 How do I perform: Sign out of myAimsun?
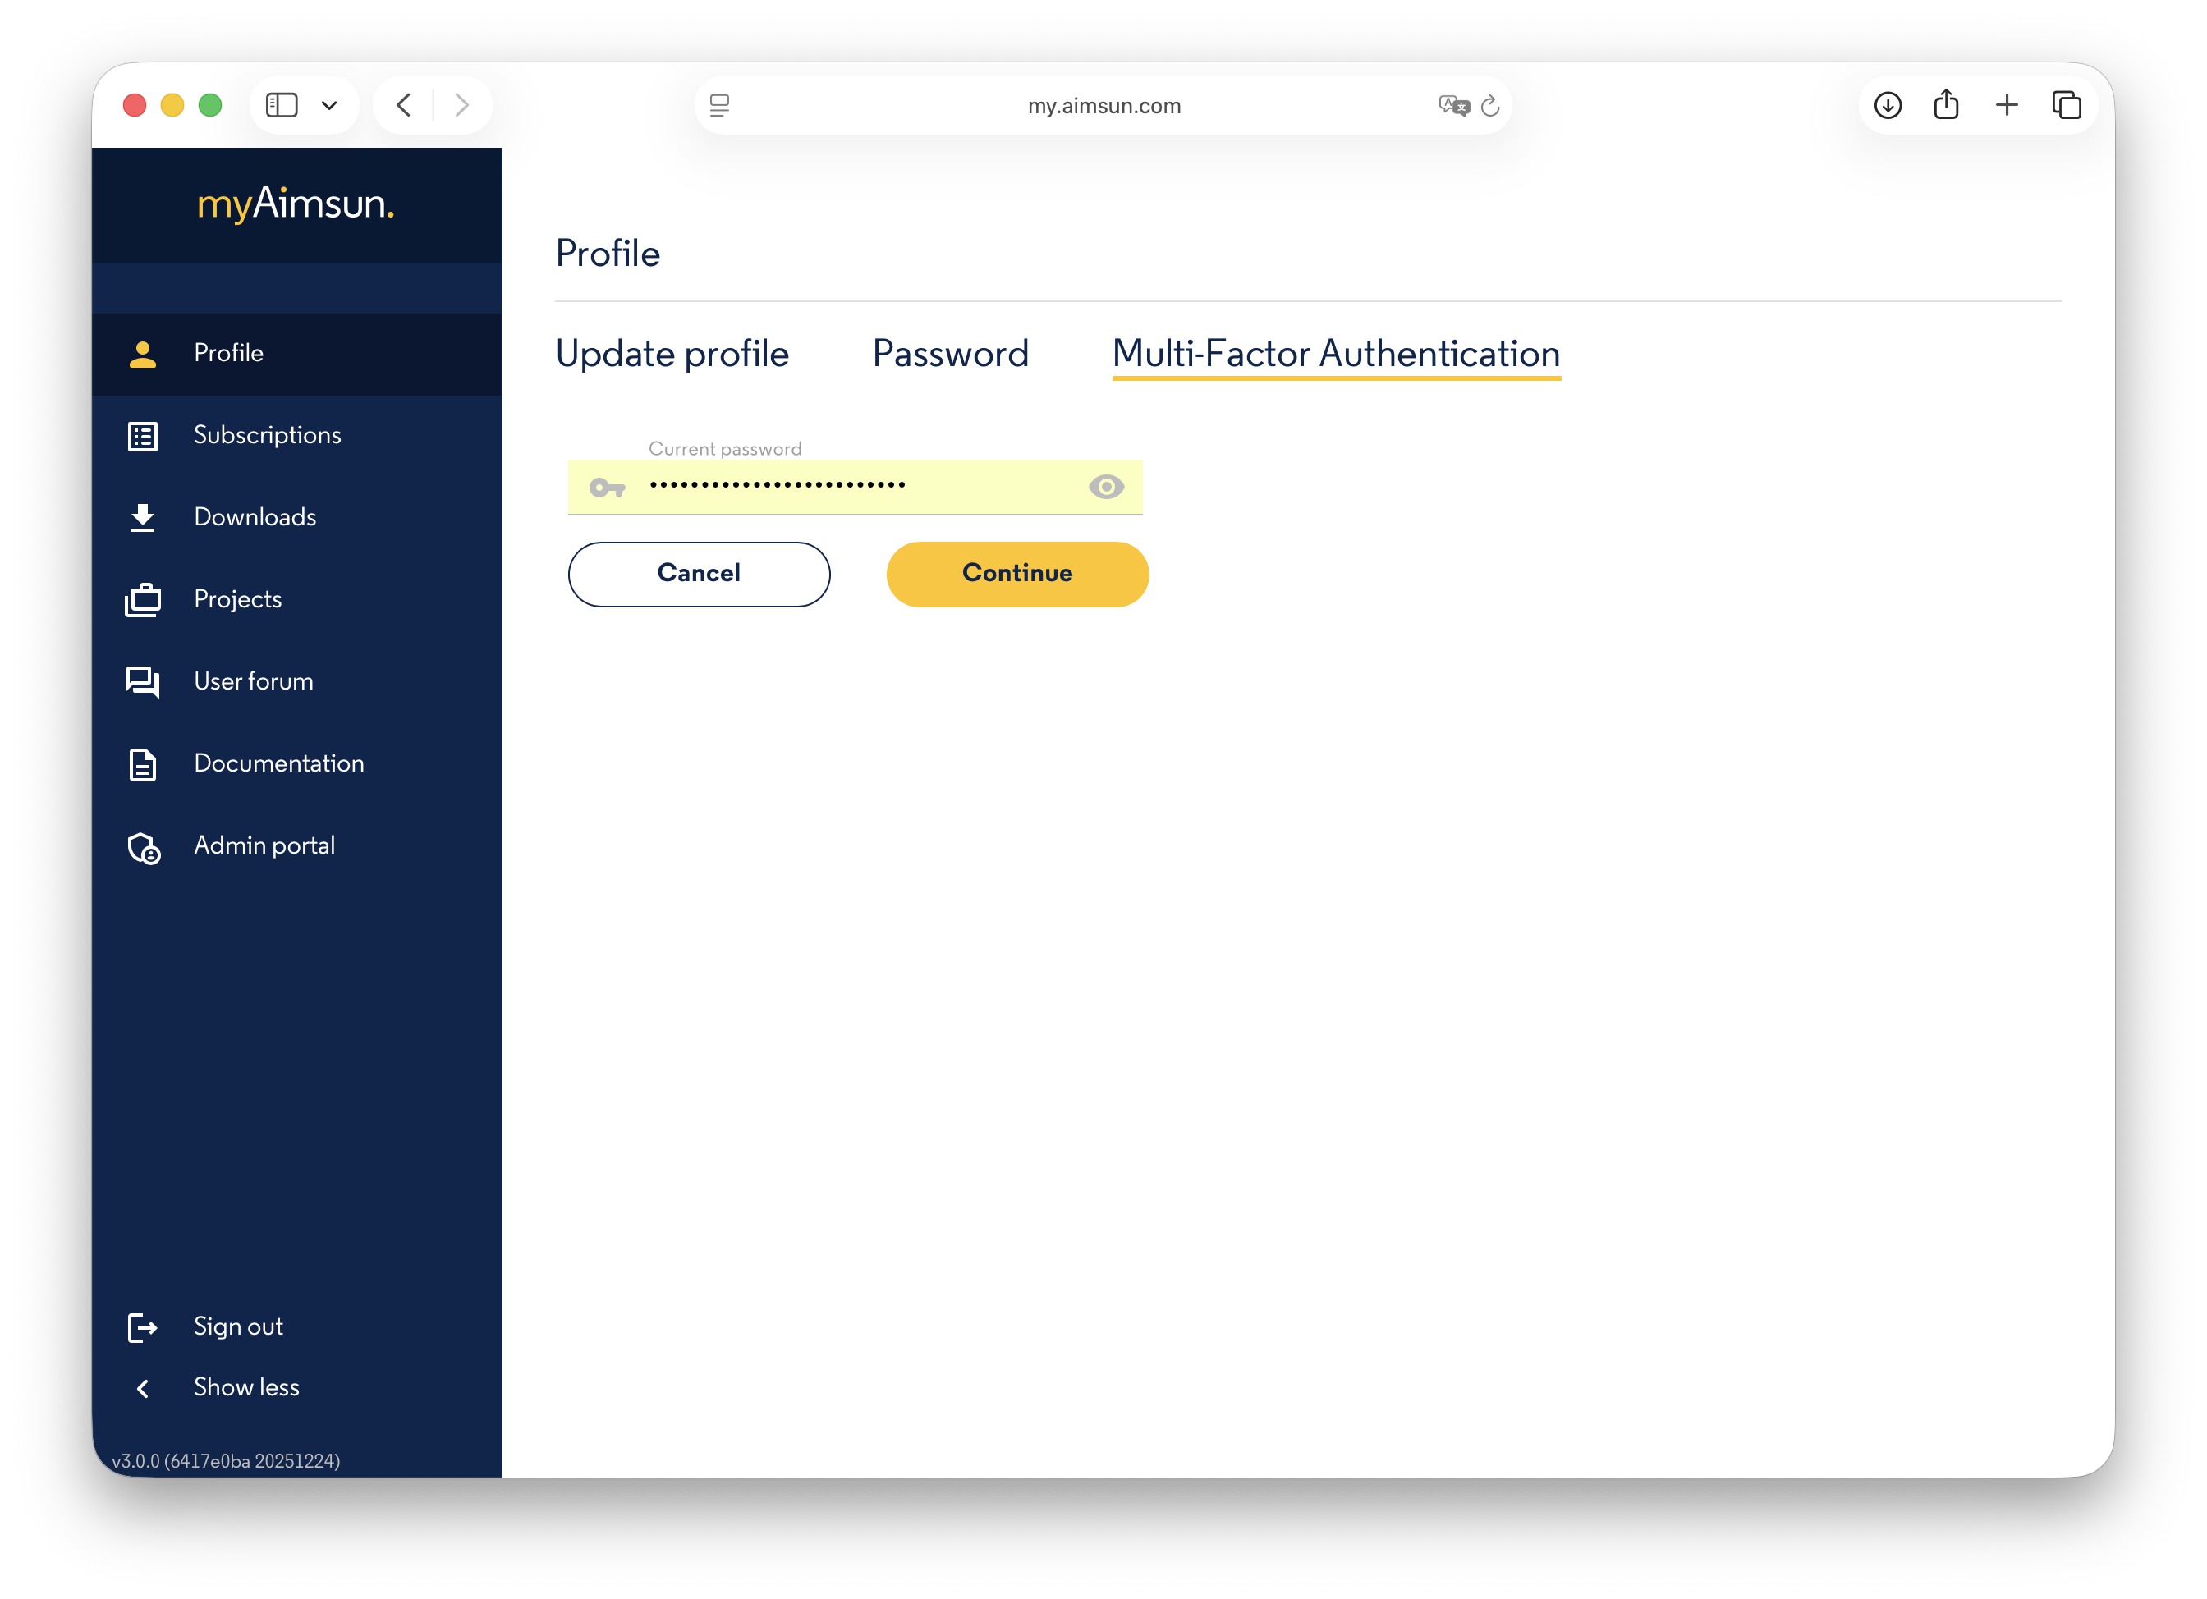[237, 1326]
